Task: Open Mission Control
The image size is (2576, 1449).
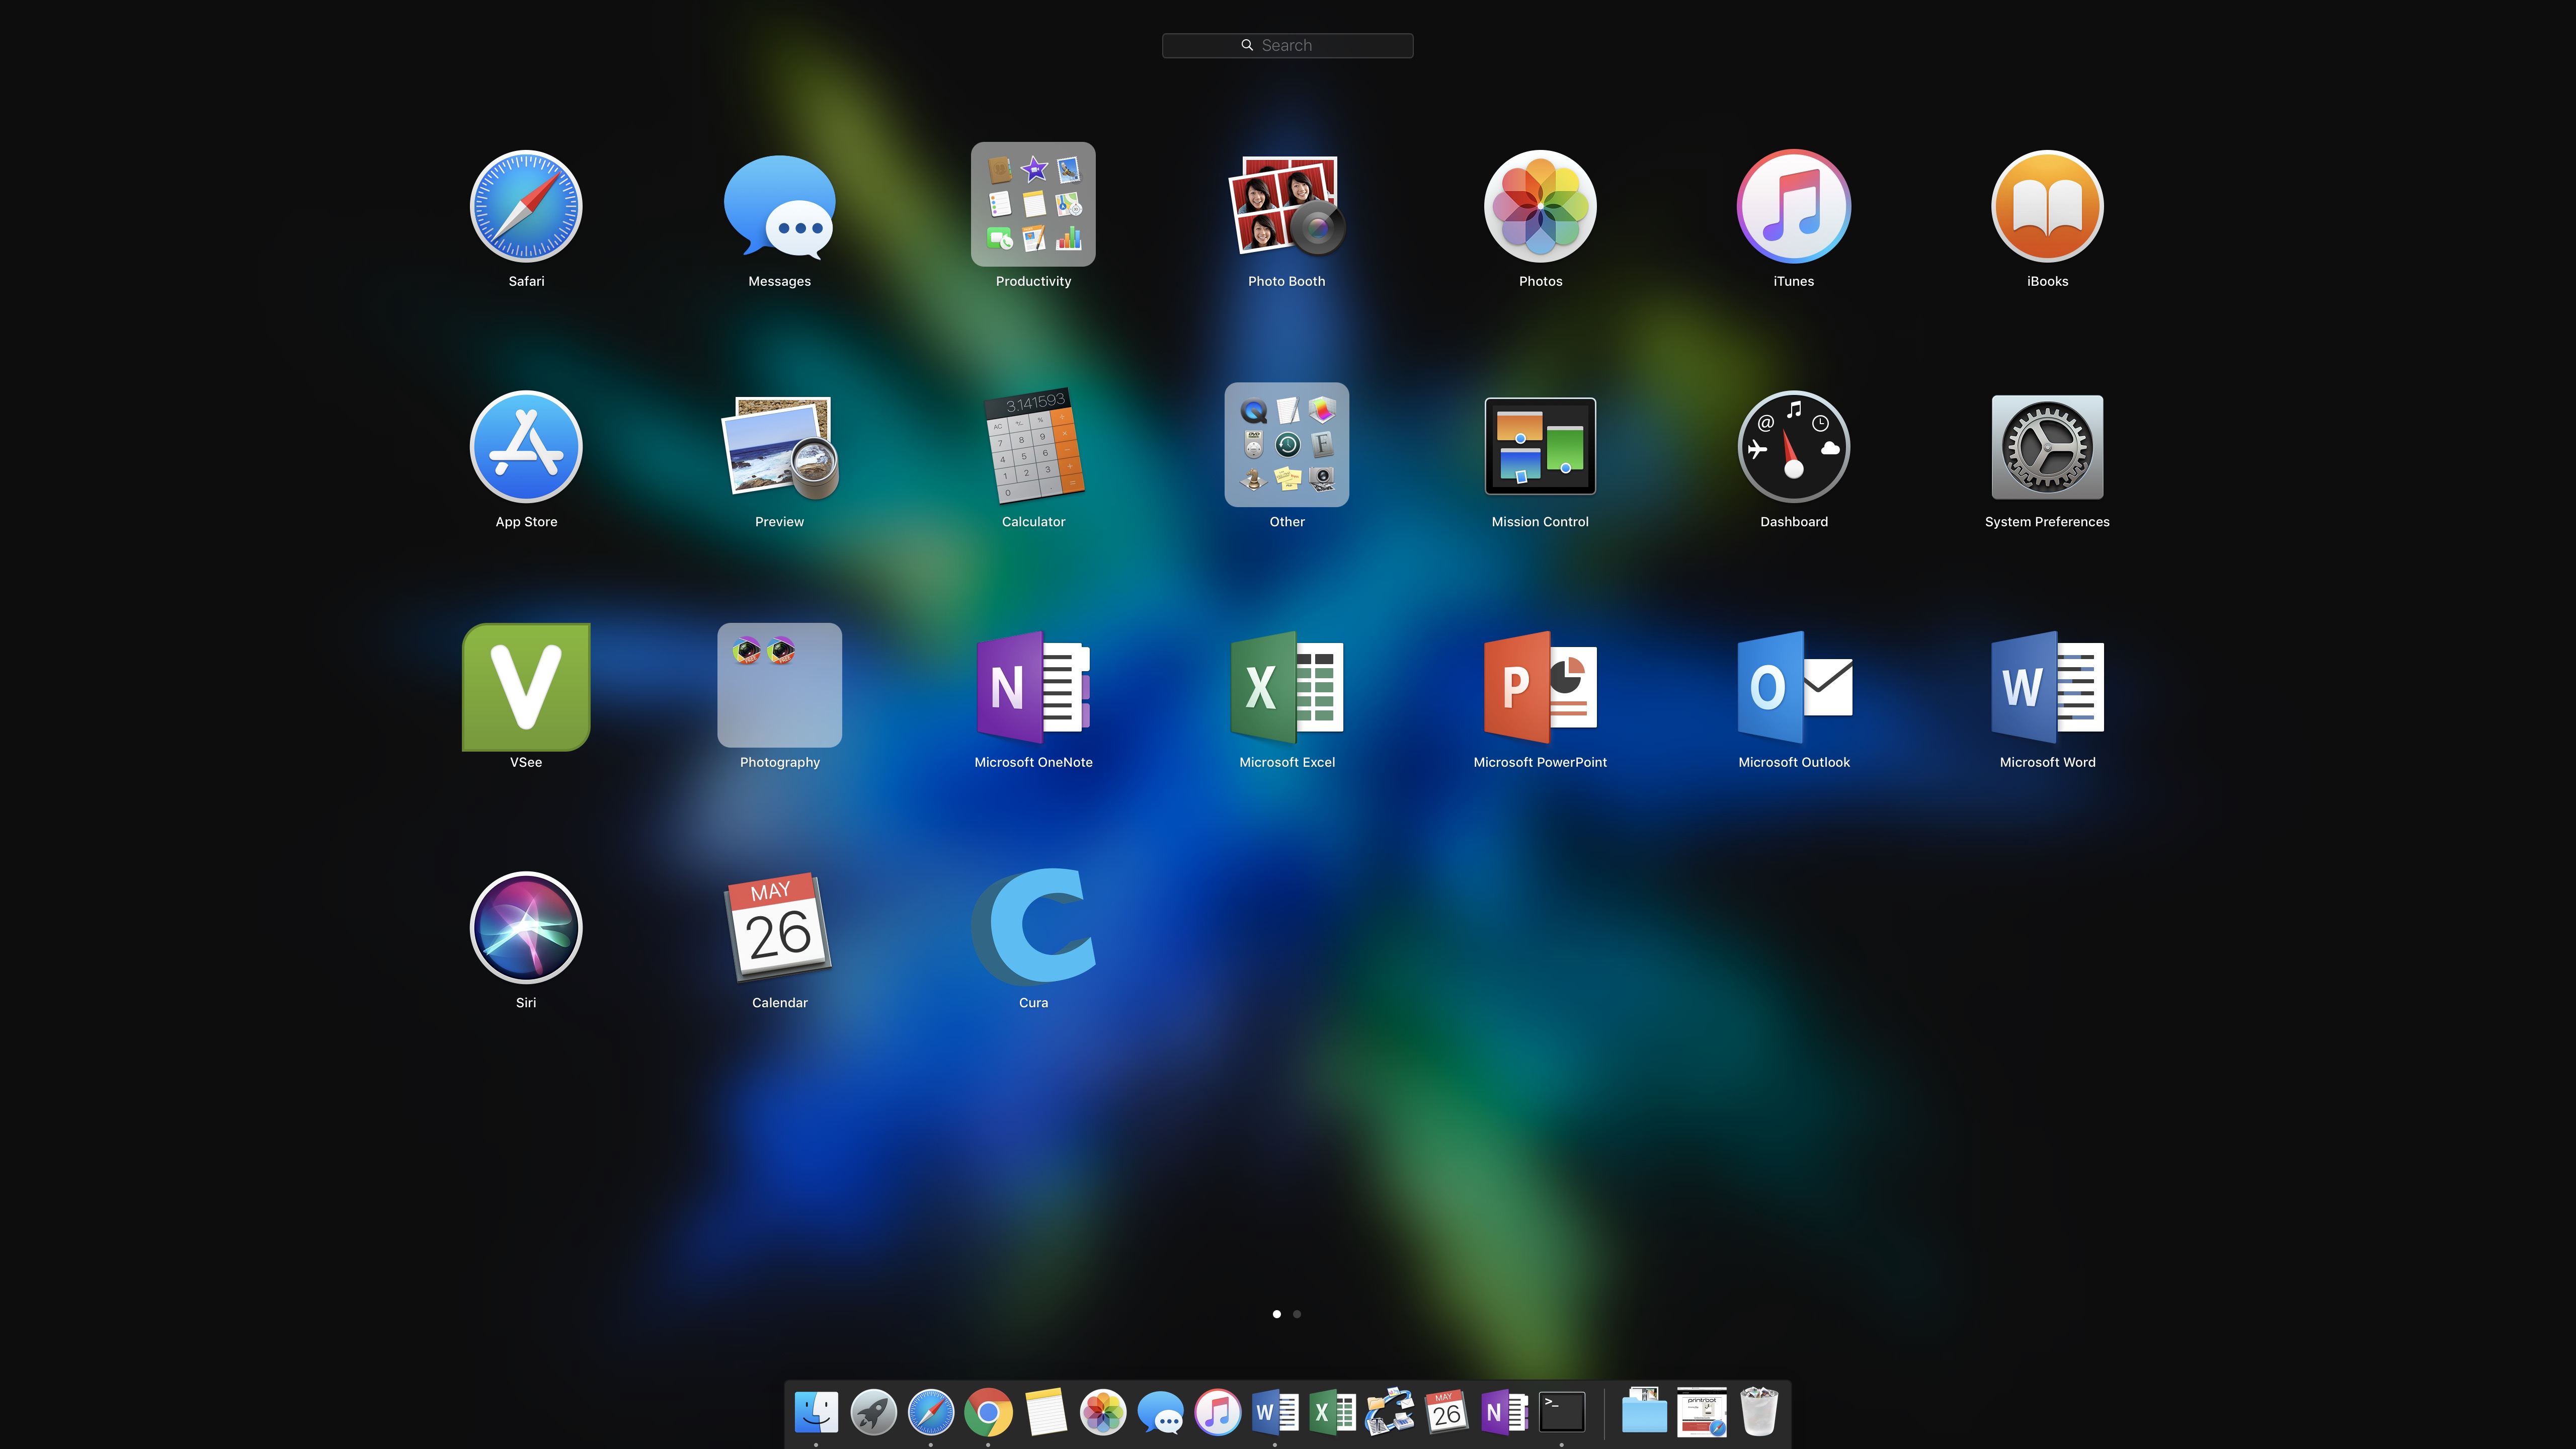Action: (x=1540, y=446)
